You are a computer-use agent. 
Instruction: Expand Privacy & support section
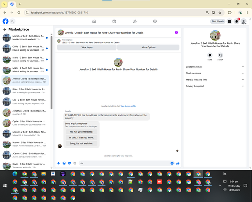pos(215,86)
